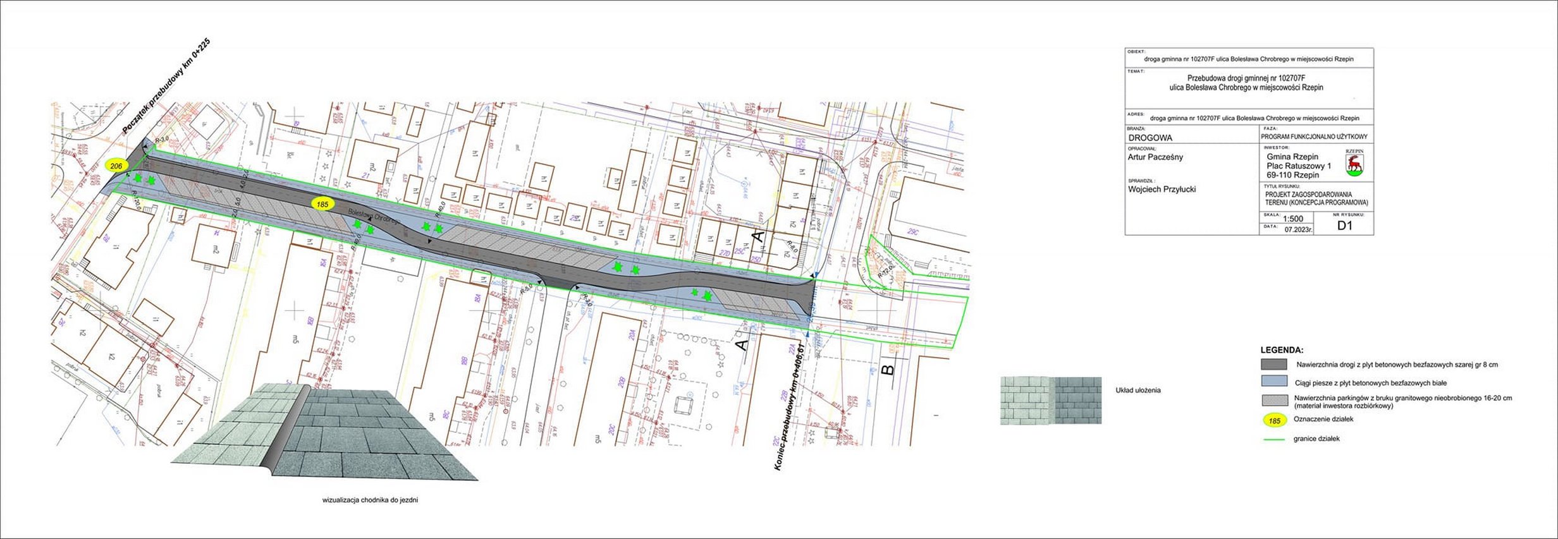Click the checker name Wojciech Przyłucki
The image size is (1558, 539).
point(1162,189)
